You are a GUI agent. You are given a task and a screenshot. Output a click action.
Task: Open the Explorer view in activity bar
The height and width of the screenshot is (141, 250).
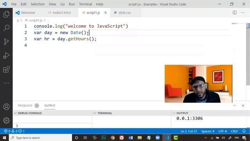[6, 14]
